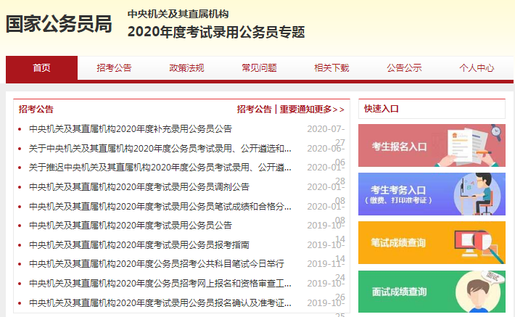
Task: Open 网上报名和资格审查工... article
Action: (x=160, y=283)
